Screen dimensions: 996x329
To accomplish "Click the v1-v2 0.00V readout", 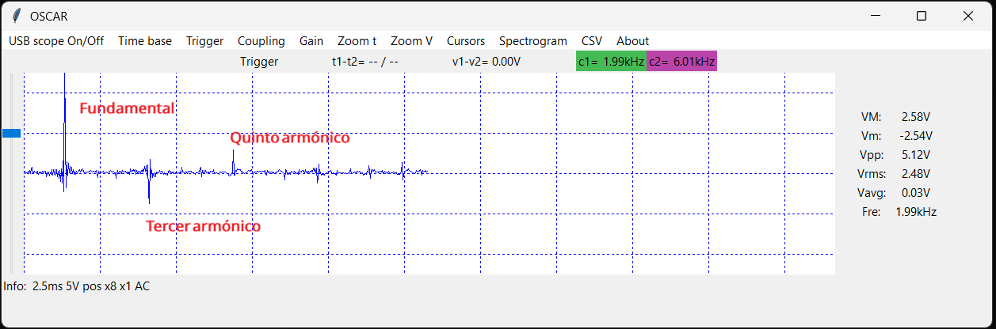I will point(487,62).
